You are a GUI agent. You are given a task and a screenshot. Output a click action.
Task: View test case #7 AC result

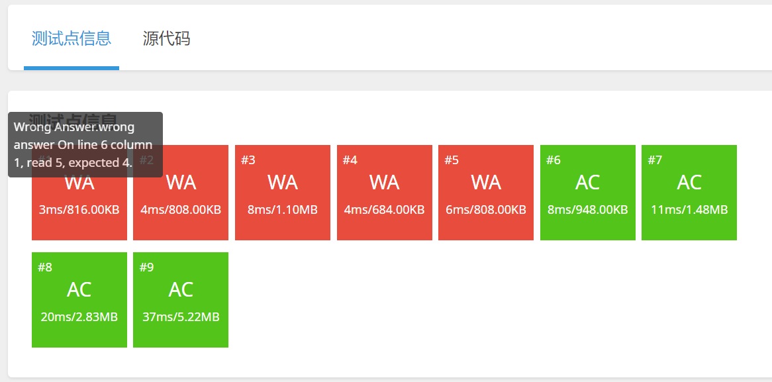tap(689, 193)
